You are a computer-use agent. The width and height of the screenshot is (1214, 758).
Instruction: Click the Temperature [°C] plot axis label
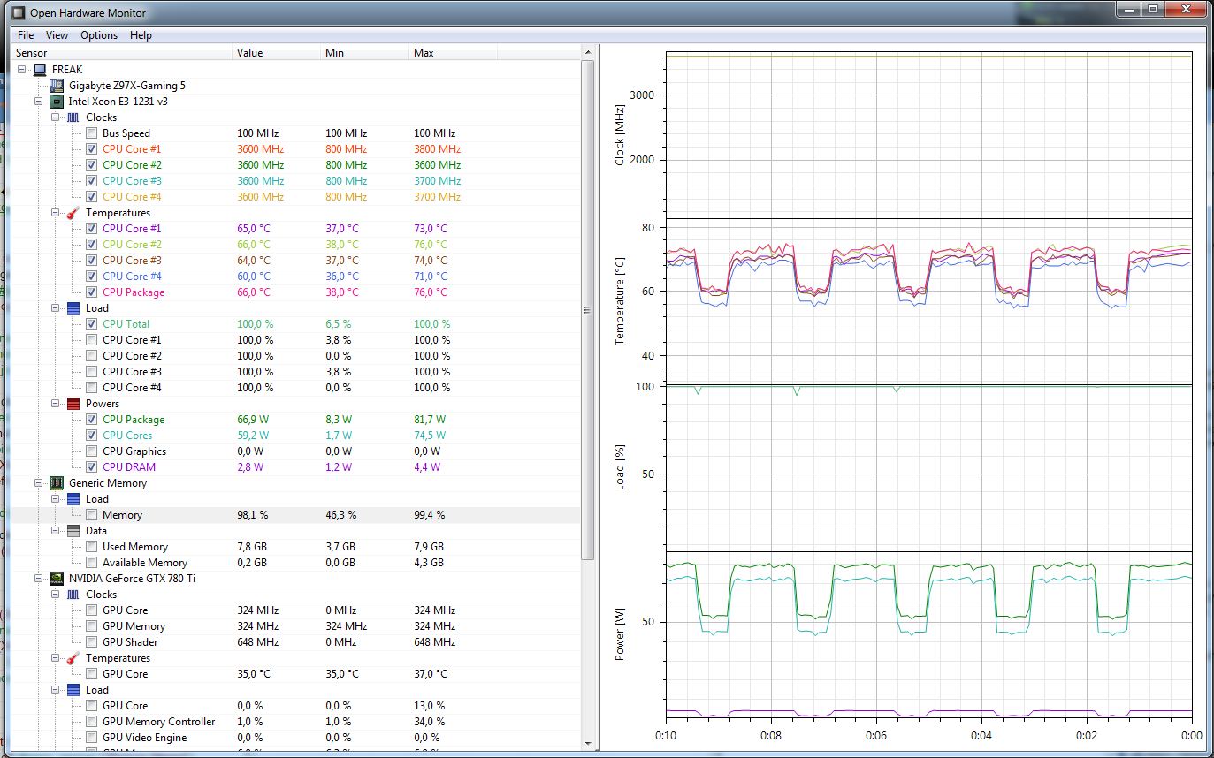tap(620, 301)
